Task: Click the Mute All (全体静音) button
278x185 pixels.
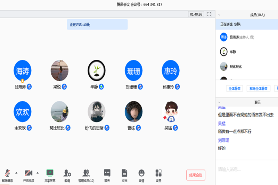Action: [x=235, y=89]
